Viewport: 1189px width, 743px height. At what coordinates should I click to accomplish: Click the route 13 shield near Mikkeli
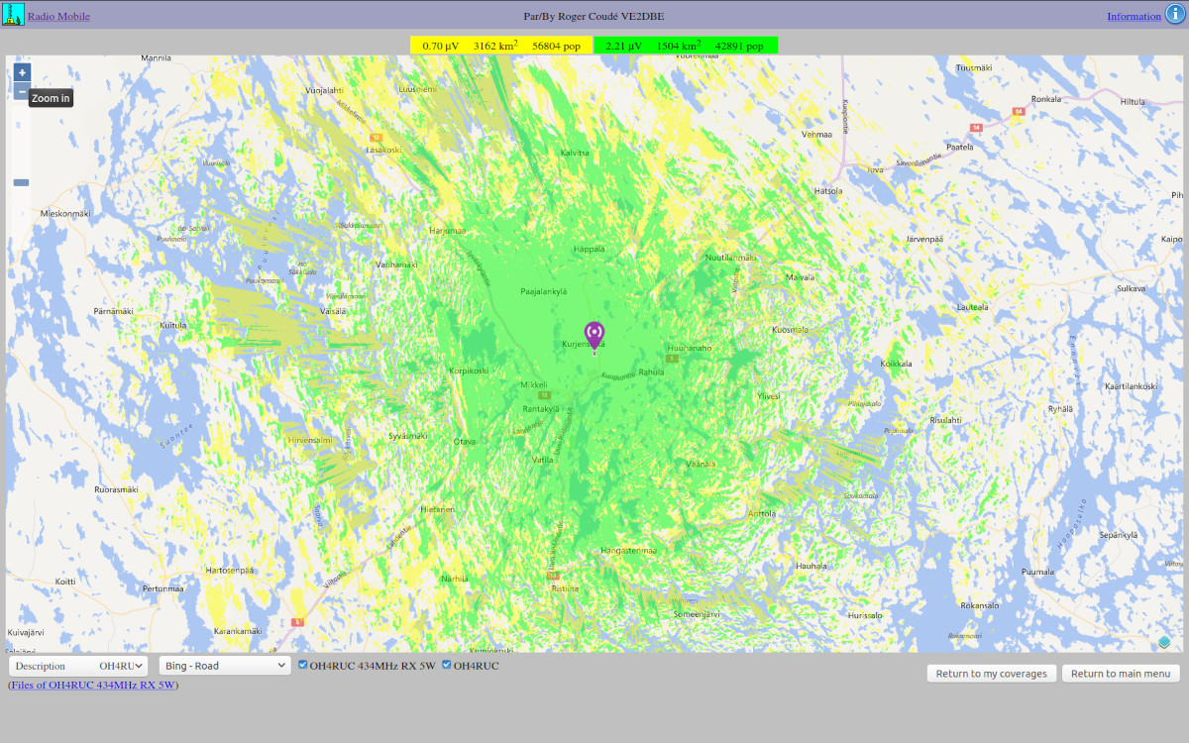544,394
